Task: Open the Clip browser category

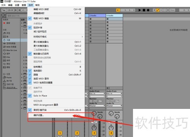Action: (x=6, y=57)
